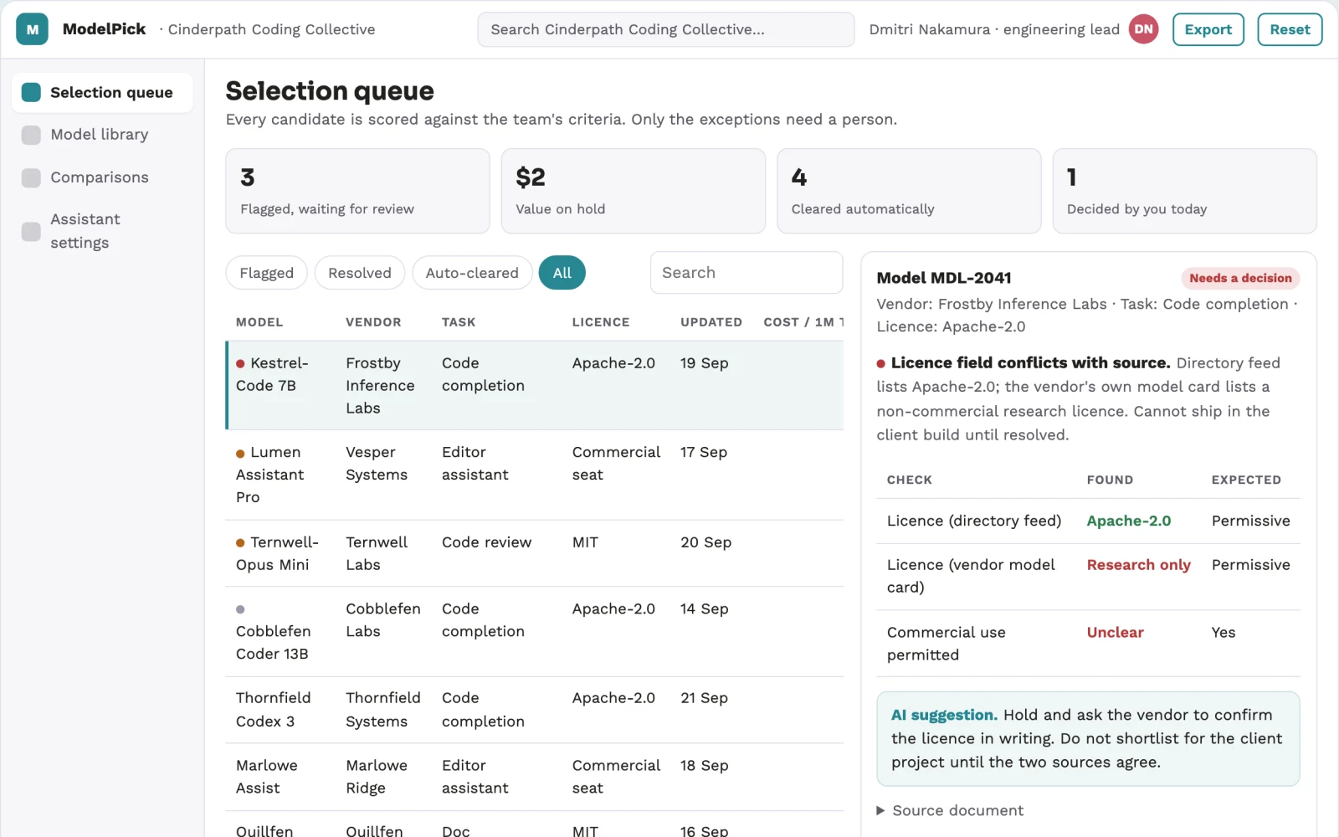Click the VENDOR column header
The image size is (1339, 837).
(x=373, y=322)
